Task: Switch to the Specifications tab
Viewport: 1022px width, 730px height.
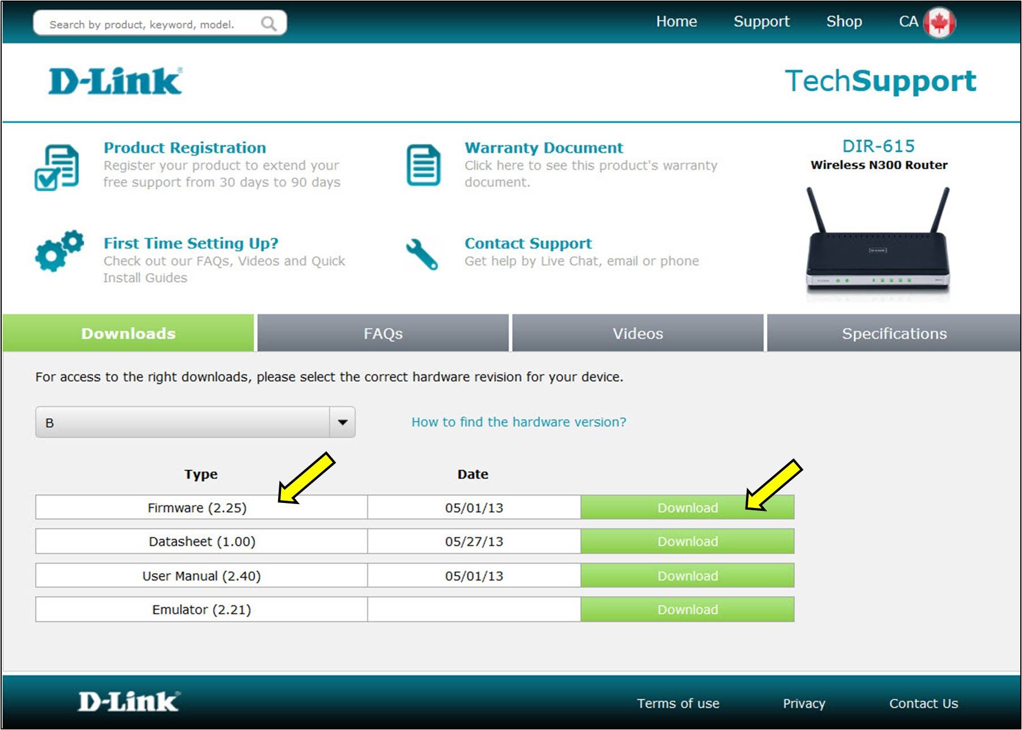Action: pyautogui.click(x=894, y=333)
